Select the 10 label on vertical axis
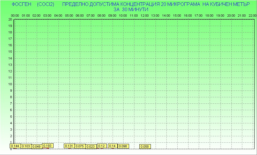The width and height of the screenshot is (257, 155). [10, 84]
